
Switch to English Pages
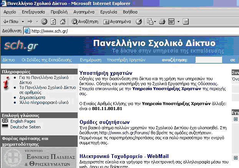click(x=23, y=121)
